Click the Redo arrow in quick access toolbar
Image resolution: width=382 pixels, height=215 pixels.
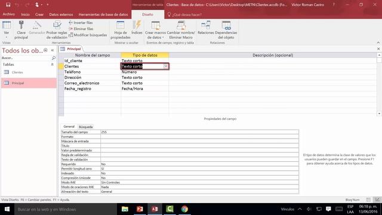(x=27, y=5)
